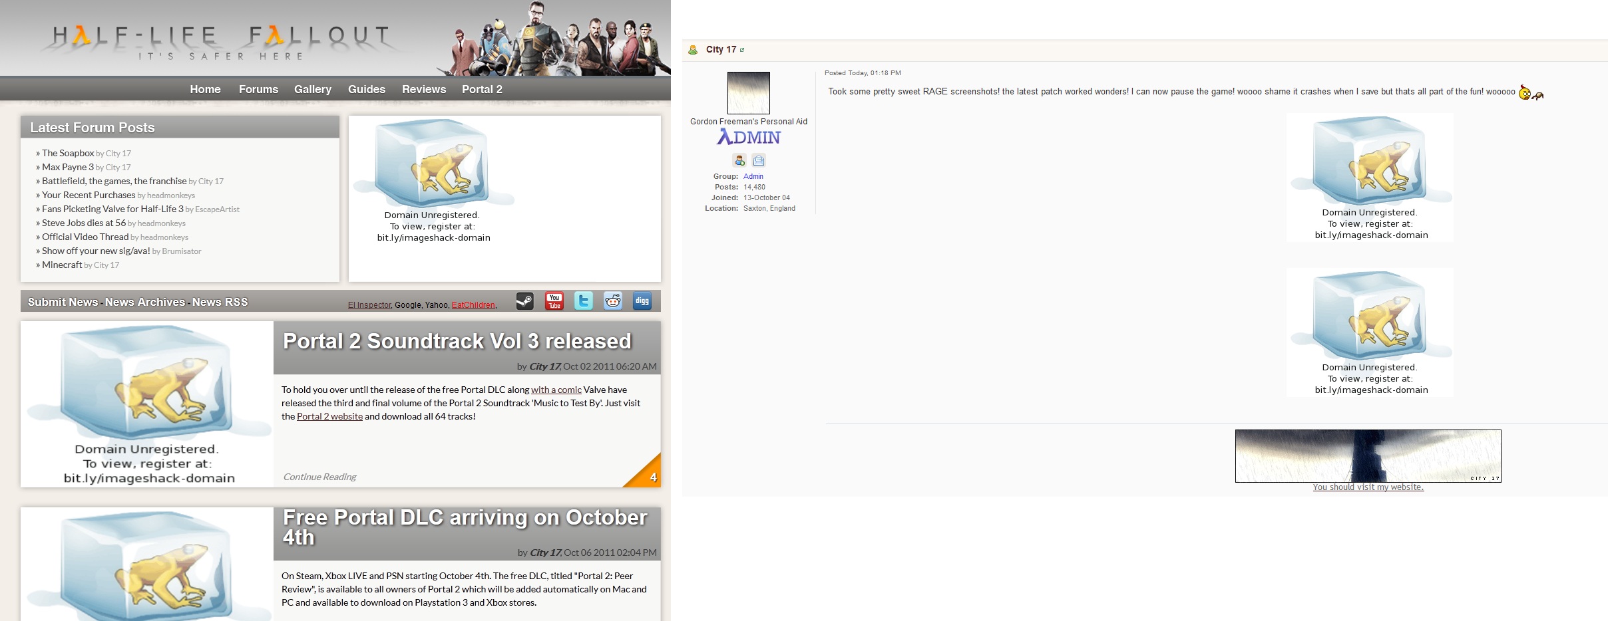Click the location 'Saxton, England'
1608x621 pixels.
(x=769, y=208)
